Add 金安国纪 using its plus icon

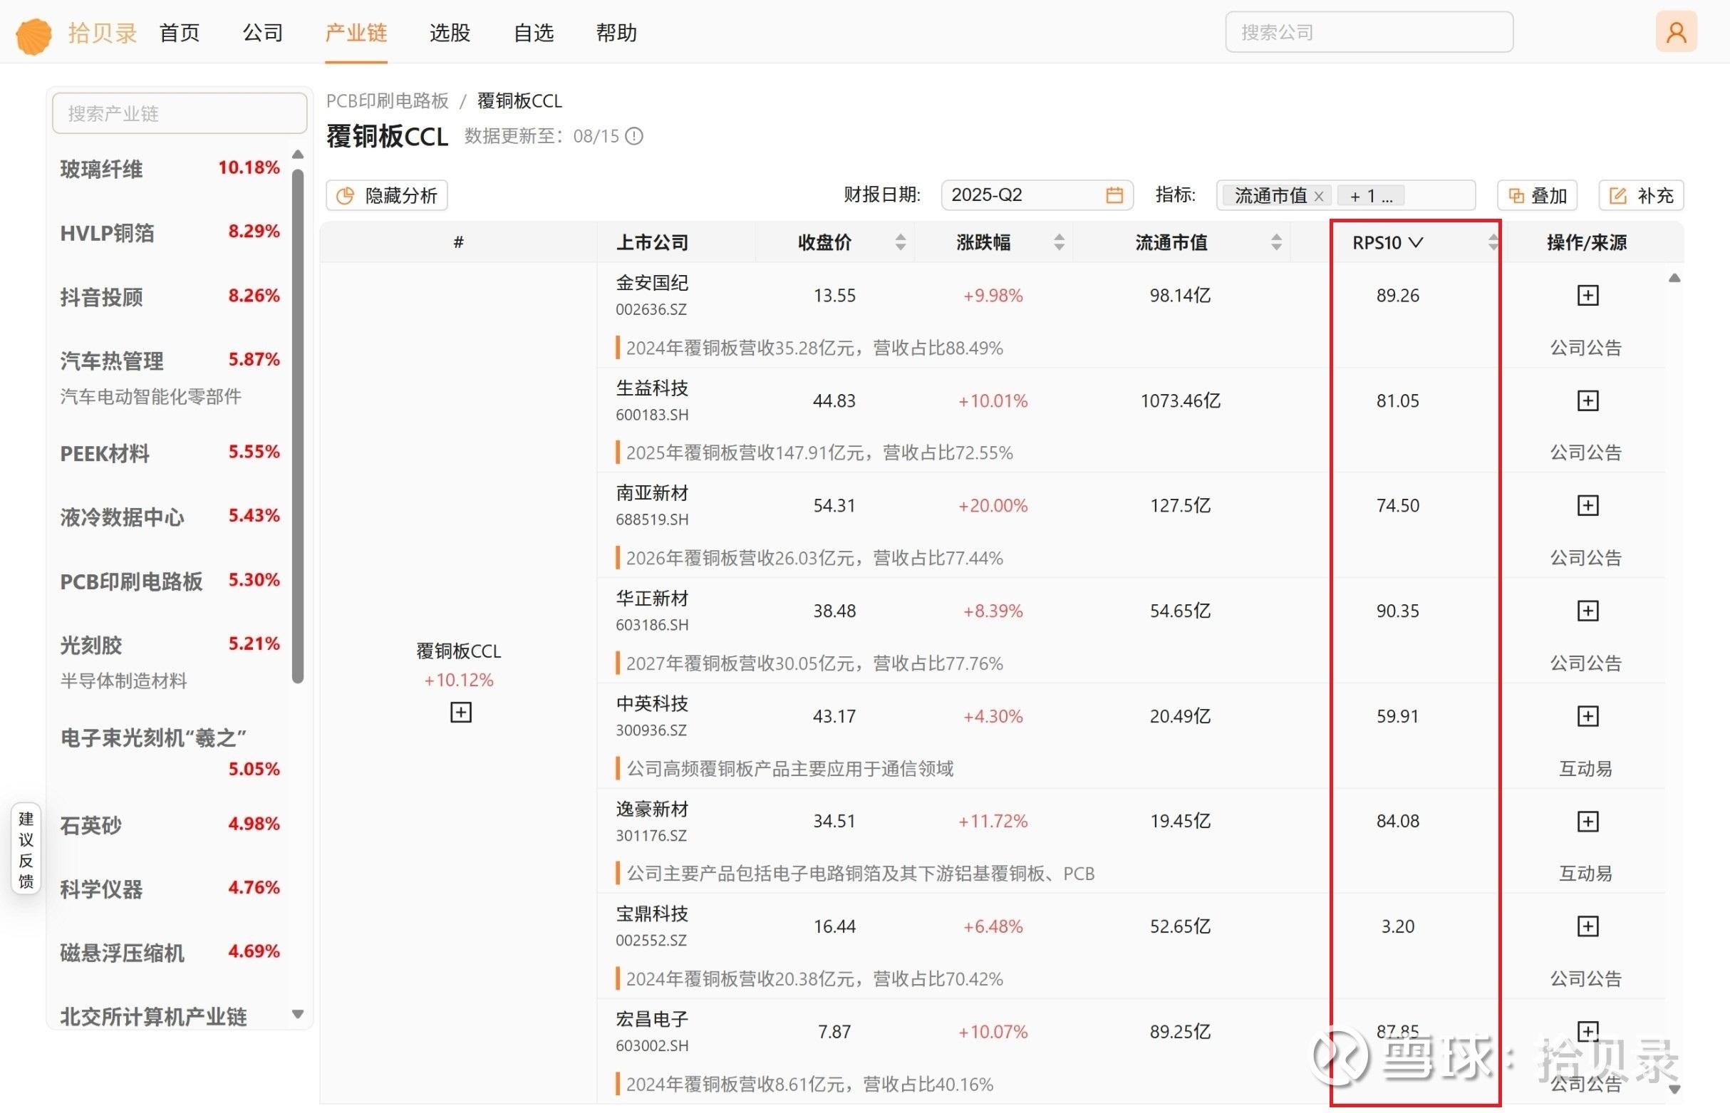(x=1587, y=295)
